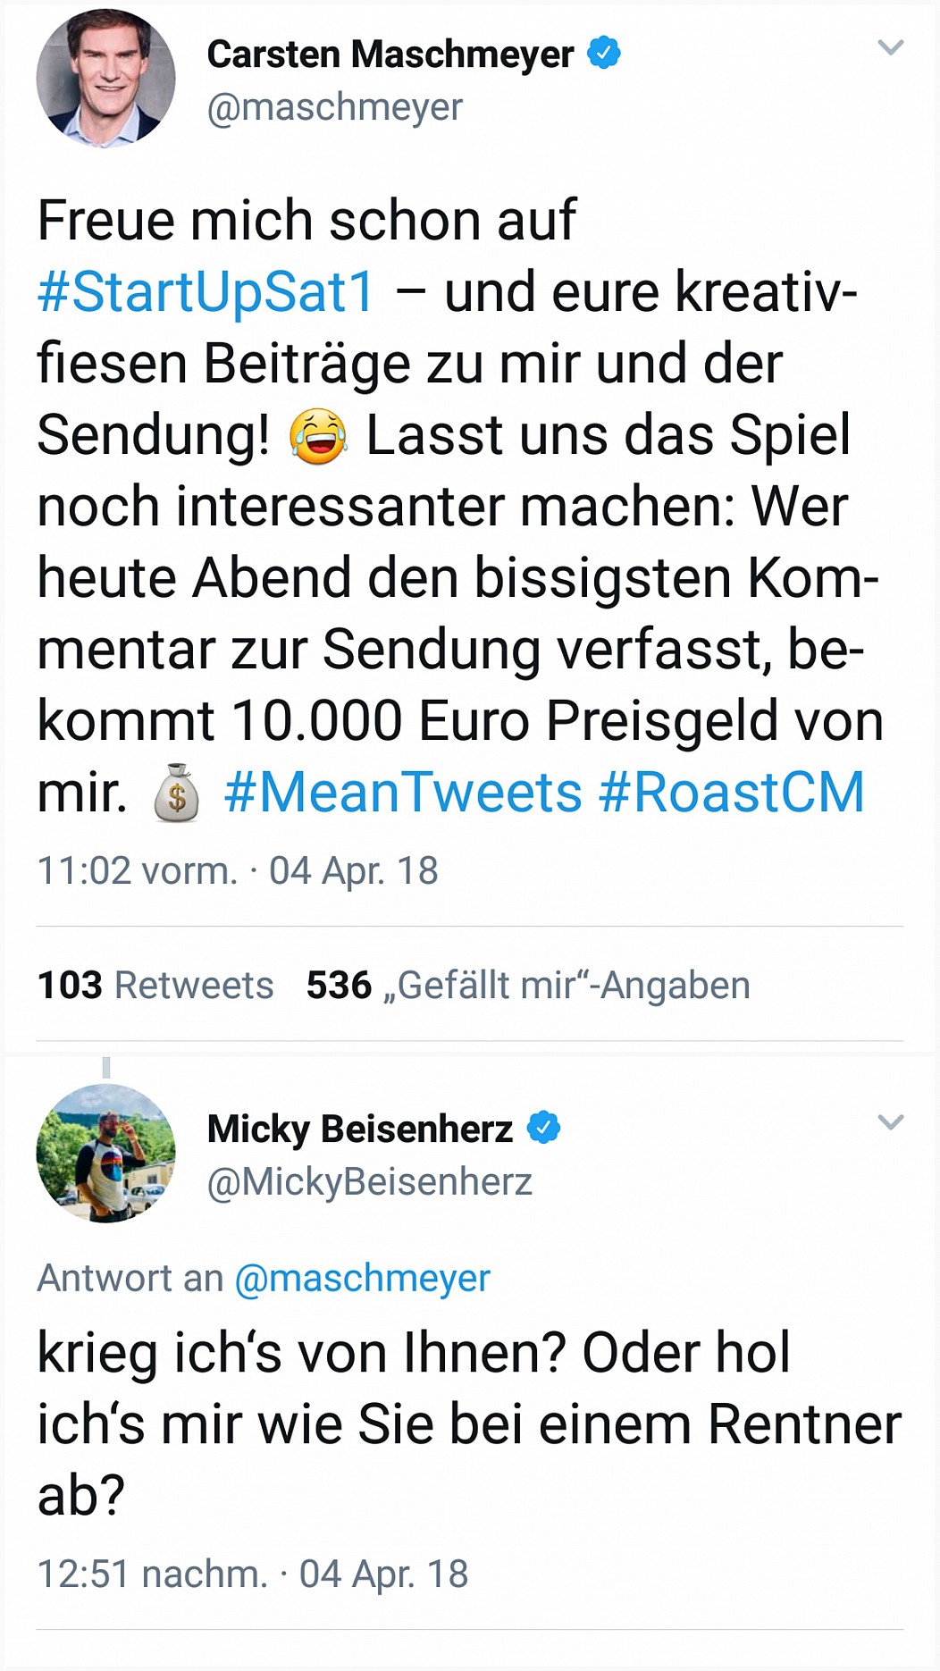
Task: Click the @MickyBeisenherz handle
Action: coord(369,1181)
